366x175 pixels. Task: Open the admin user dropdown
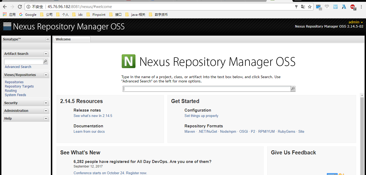click(x=356, y=22)
